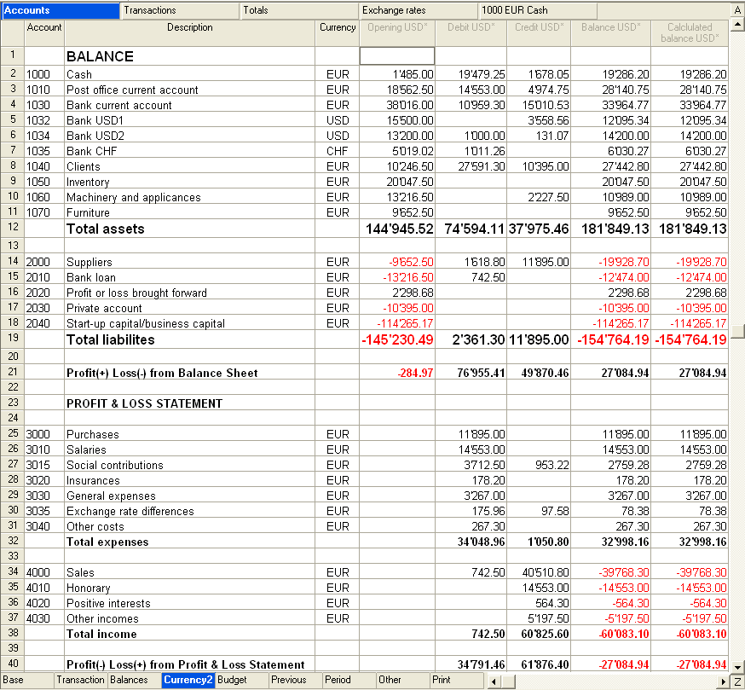Select the Currency2 view tab
Image resolution: width=745 pixels, height=690 pixels.
188,680
